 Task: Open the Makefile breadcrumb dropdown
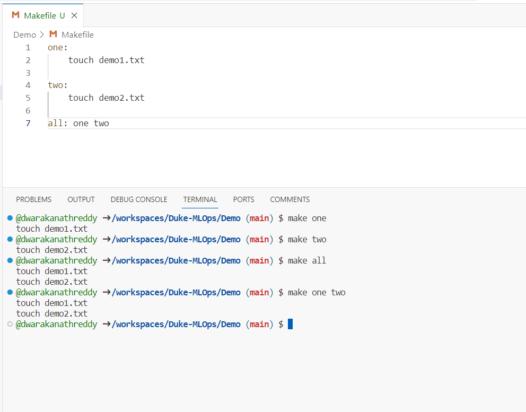click(77, 35)
